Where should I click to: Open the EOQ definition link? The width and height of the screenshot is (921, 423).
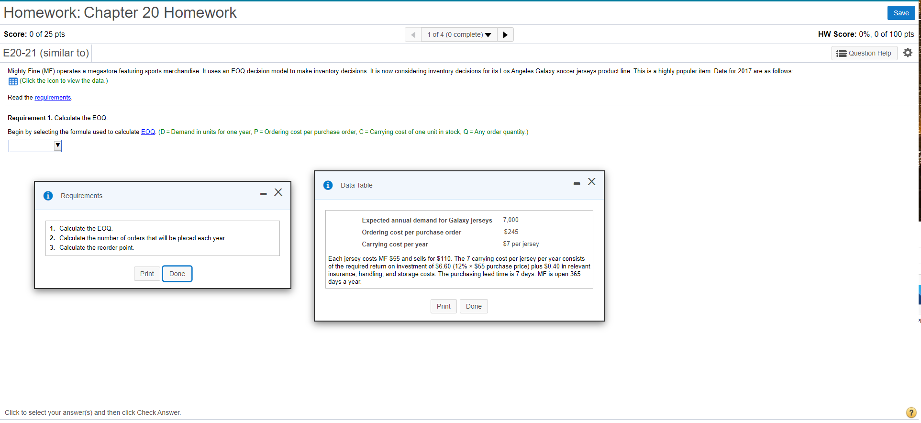pyautogui.click(x=148, y=132)
